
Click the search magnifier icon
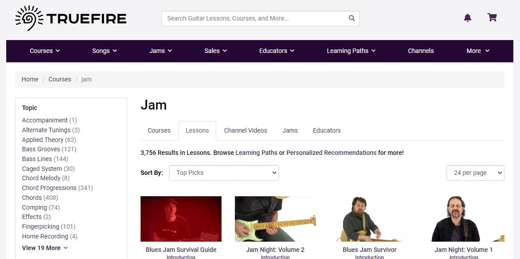tap(352, 18)
